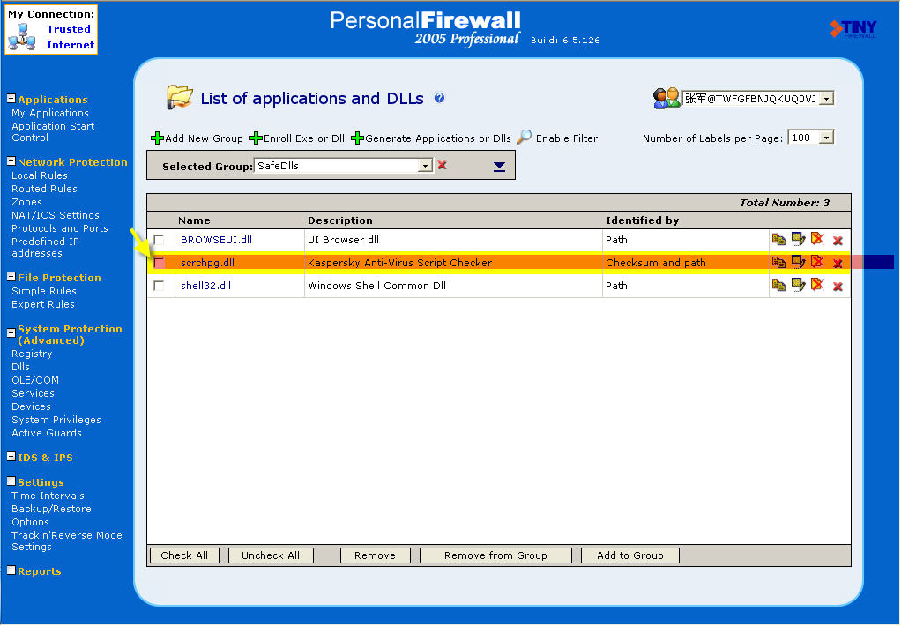Collapse the Settings sidebar section
Screen dimensions: 901x626
click(11, 481)
